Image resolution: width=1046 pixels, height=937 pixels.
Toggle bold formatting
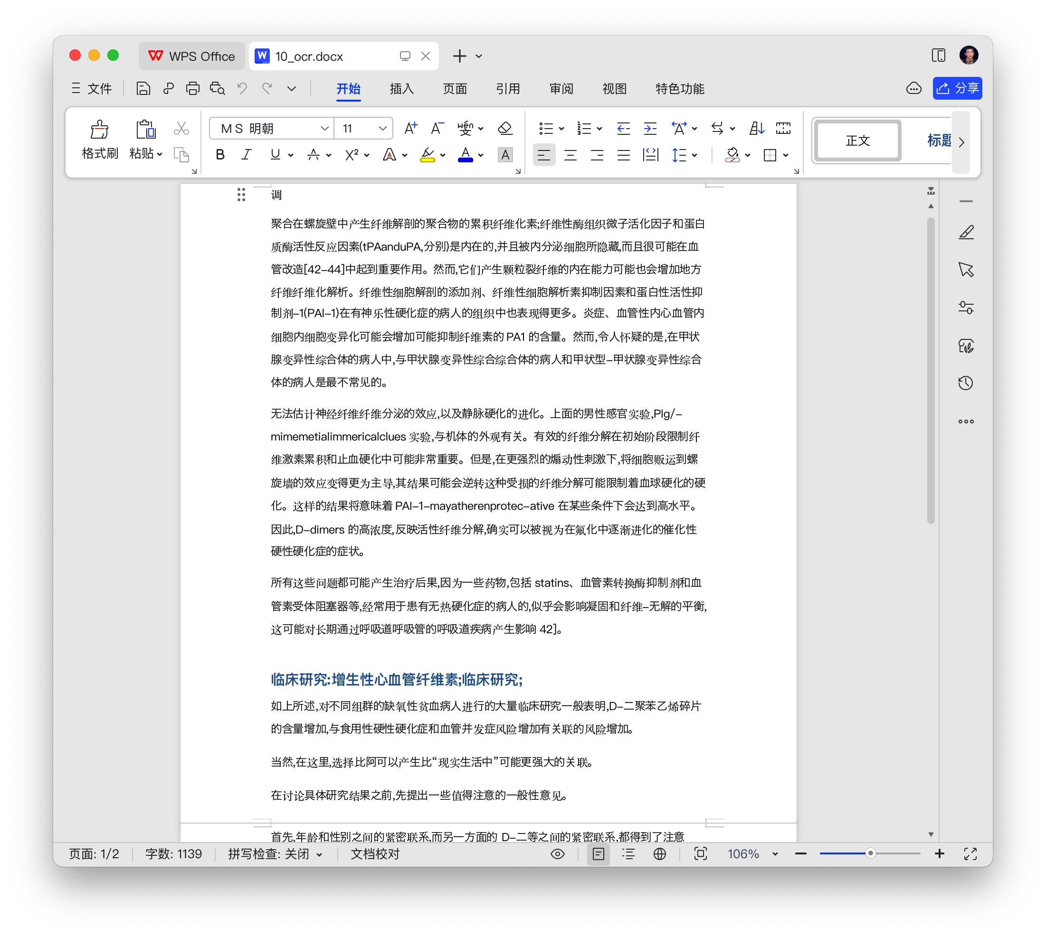click(220, 155)
